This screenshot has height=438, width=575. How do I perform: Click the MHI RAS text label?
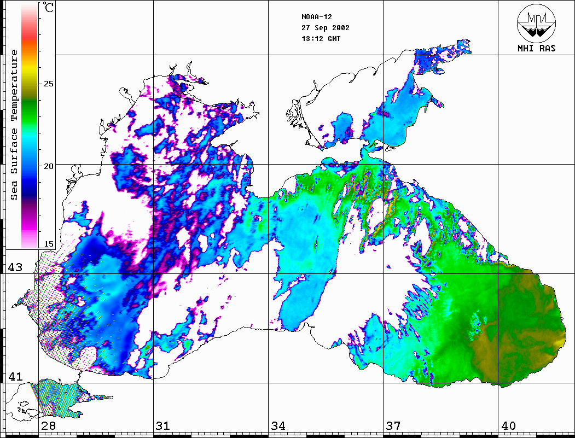537,49
